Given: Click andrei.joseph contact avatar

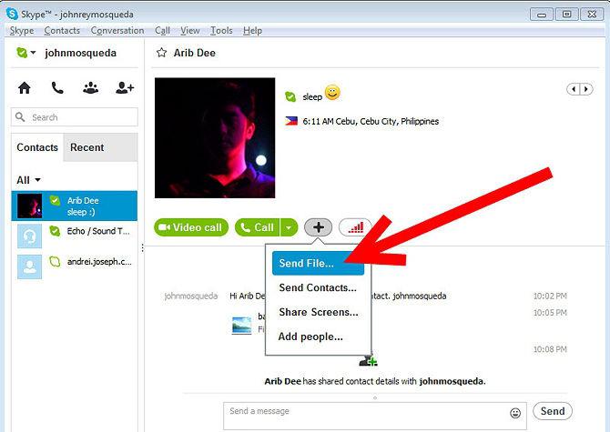Looking at the screenshot, I should coord(29,266).
